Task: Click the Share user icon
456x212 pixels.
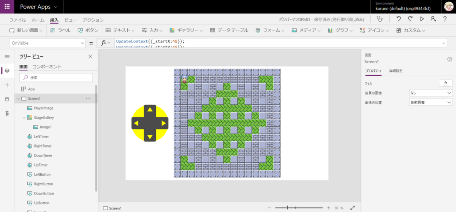Action: coord(433,19)
